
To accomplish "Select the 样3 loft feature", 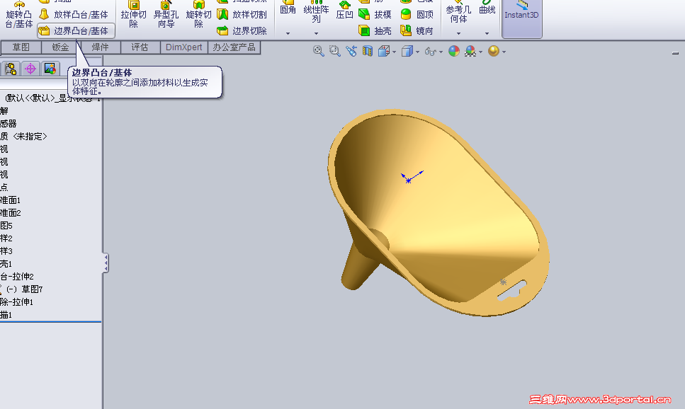I will point(6,251).
